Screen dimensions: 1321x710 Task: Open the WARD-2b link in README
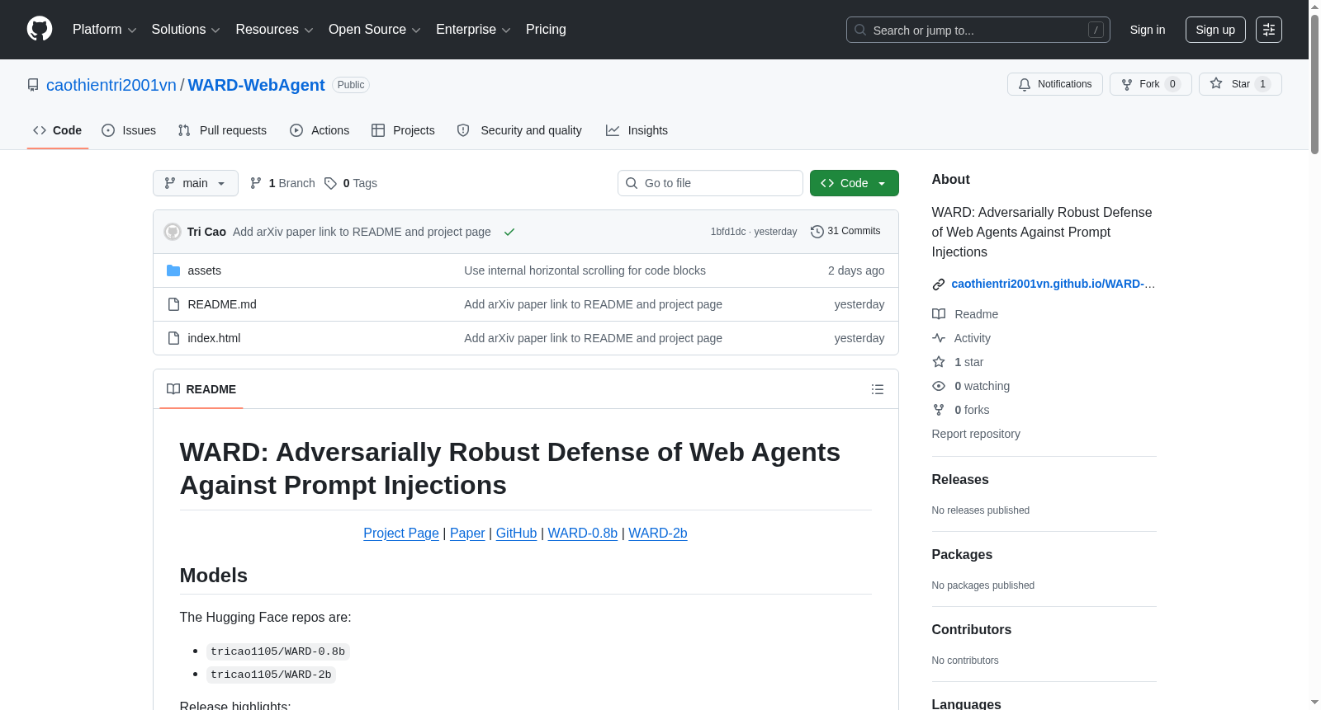tap(658, 534)
